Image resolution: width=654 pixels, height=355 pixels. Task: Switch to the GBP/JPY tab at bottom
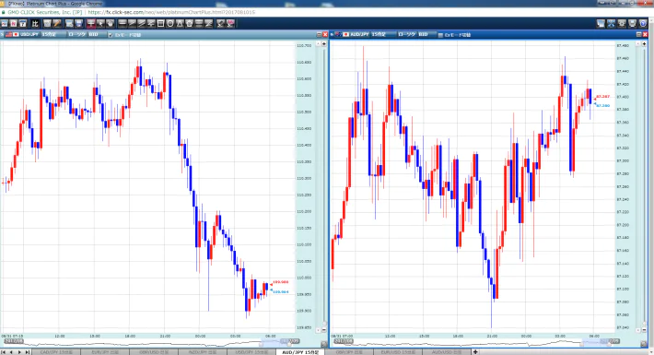coord(349,352)
